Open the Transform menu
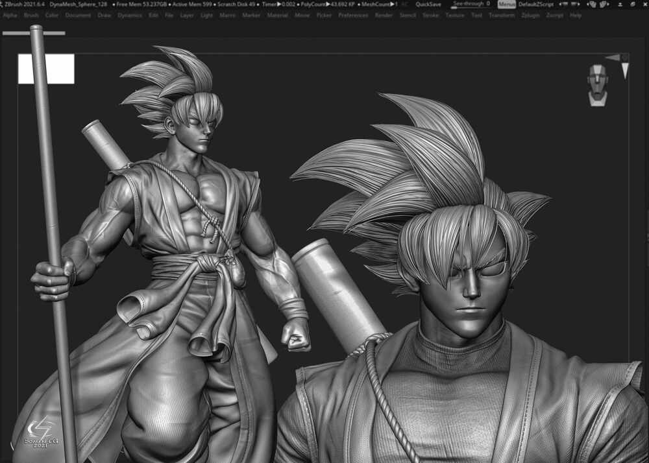 click(502, 16)
